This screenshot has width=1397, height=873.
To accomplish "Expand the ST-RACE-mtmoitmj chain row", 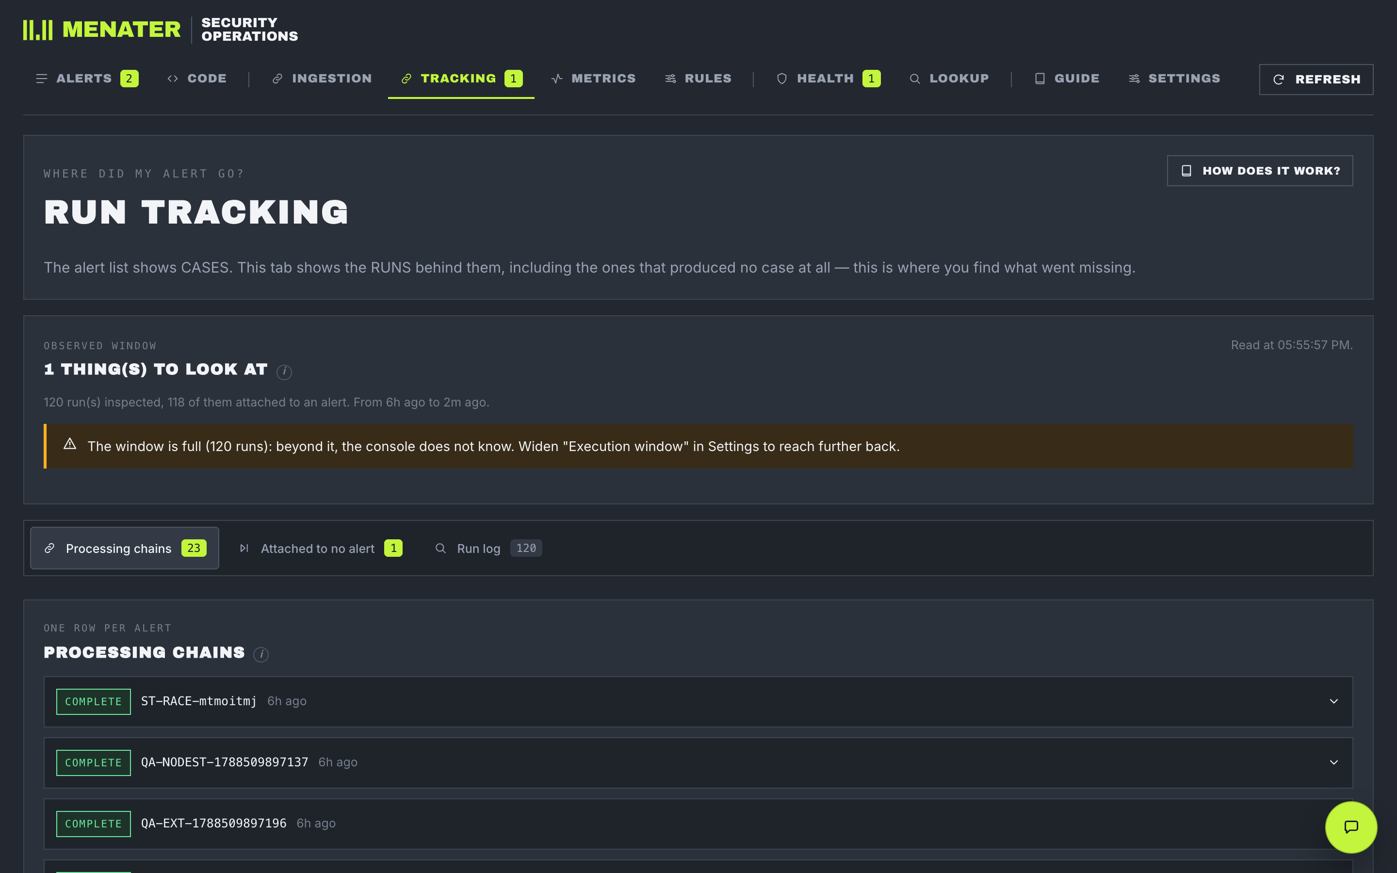I will point(698,701).
